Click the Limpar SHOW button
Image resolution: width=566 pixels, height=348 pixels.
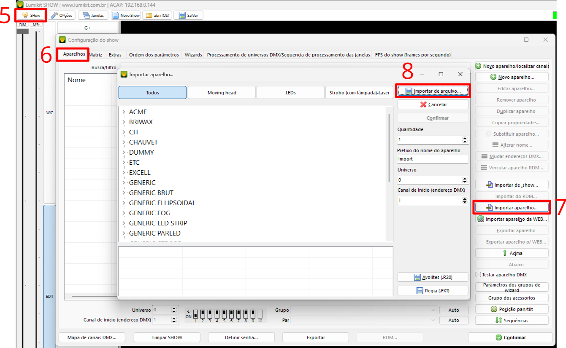[167, 337]
